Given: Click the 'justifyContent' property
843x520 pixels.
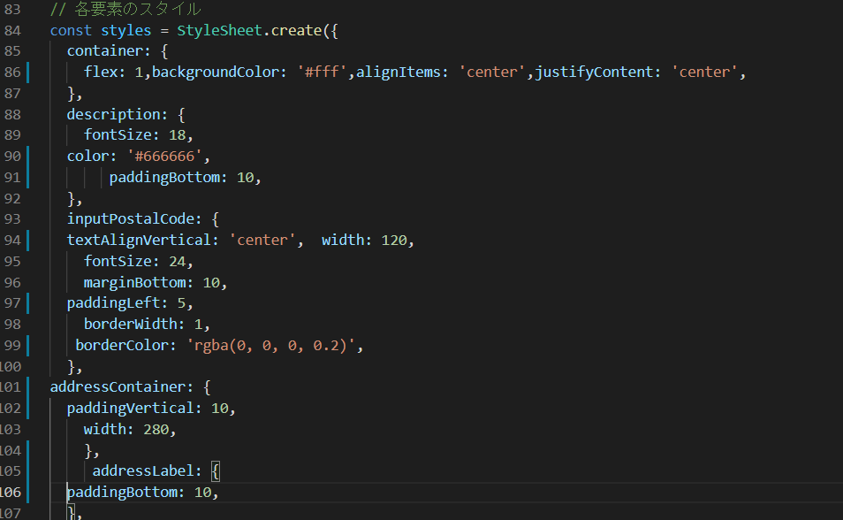Looking at the screenshot, I should 594,73.
